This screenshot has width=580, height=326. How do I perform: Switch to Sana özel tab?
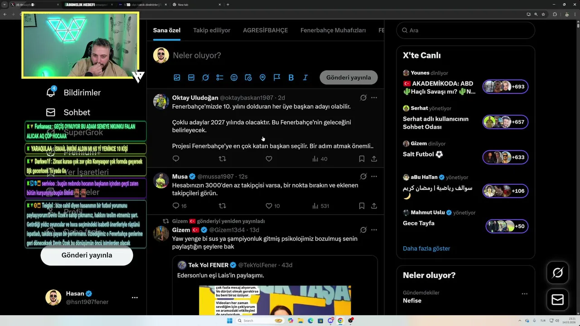pos(167,30)
